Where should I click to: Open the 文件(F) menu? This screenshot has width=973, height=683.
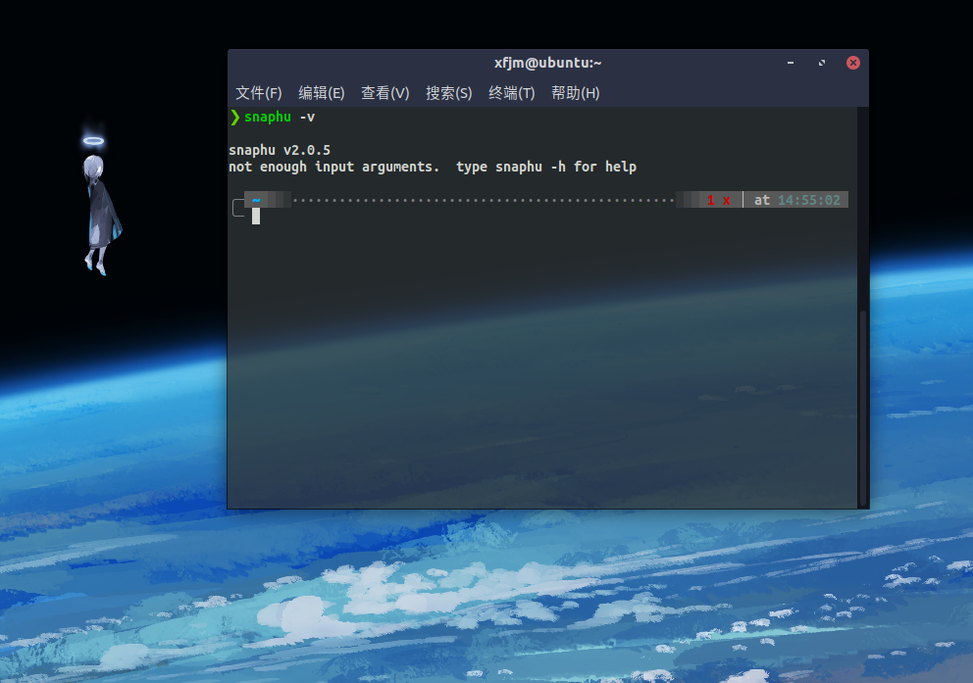pyautogui.click(x=259, y=93)
